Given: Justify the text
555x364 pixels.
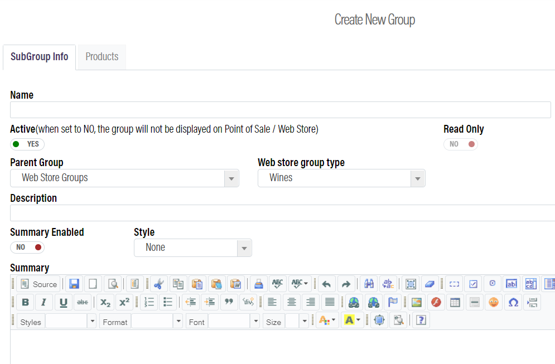Looking at the screenshot, I should 330,303.
